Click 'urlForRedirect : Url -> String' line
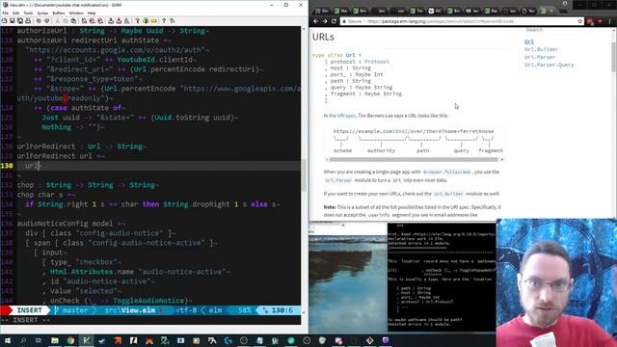This screenshot has height=347, width=617. tap(81, 147)
